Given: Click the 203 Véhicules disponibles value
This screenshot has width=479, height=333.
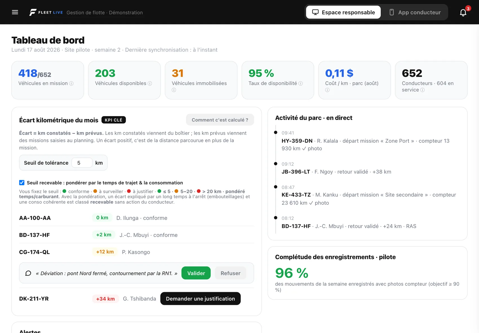Looking at the screenshot, I should click(x=105, y=73).
